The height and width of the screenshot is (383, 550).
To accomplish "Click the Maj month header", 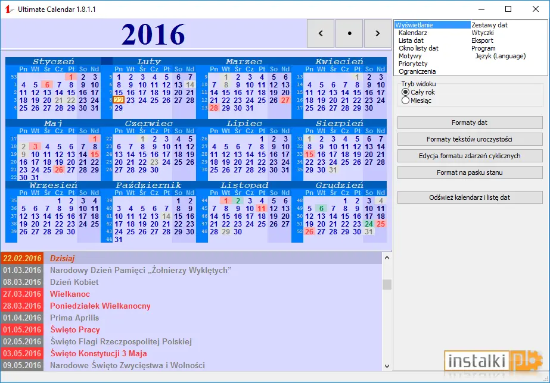I will pos(53,123).
